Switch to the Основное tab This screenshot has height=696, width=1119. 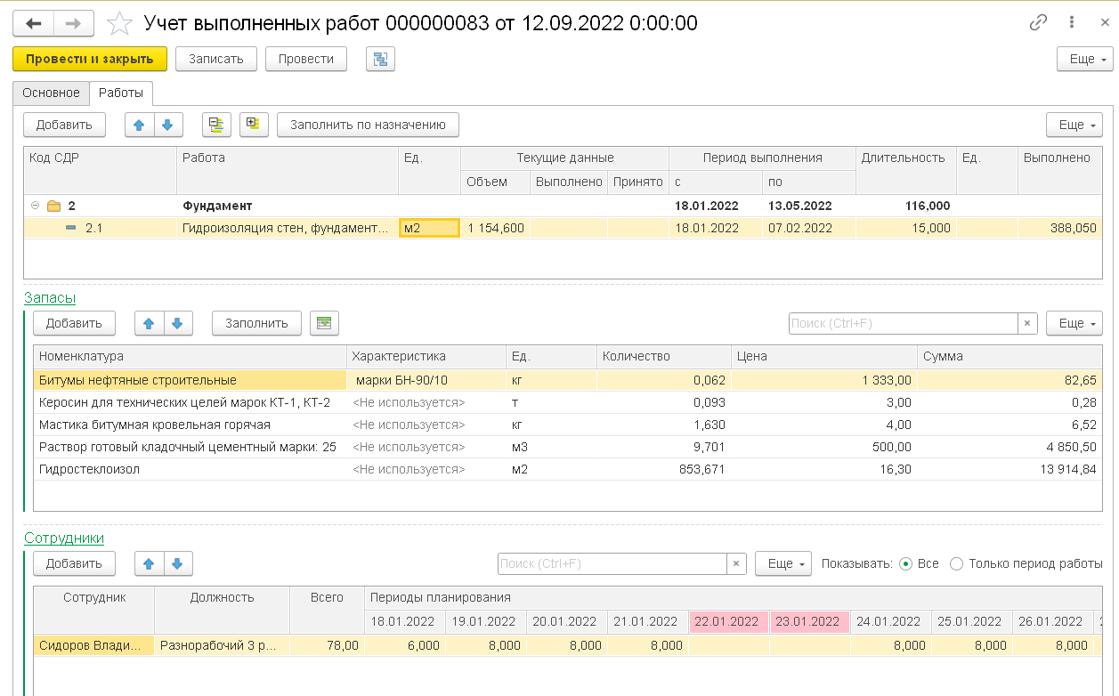[51, 93]
